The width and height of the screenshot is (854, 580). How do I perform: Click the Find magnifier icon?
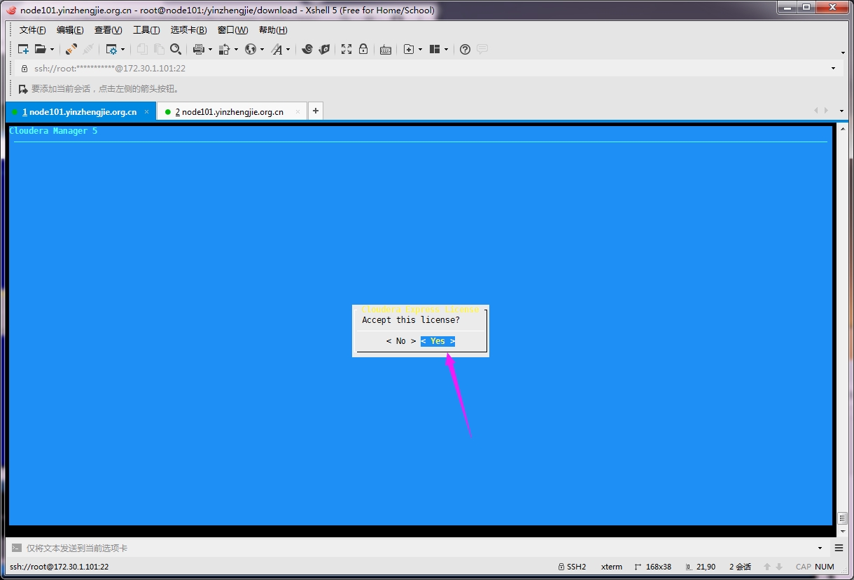(x=176, y=49)
